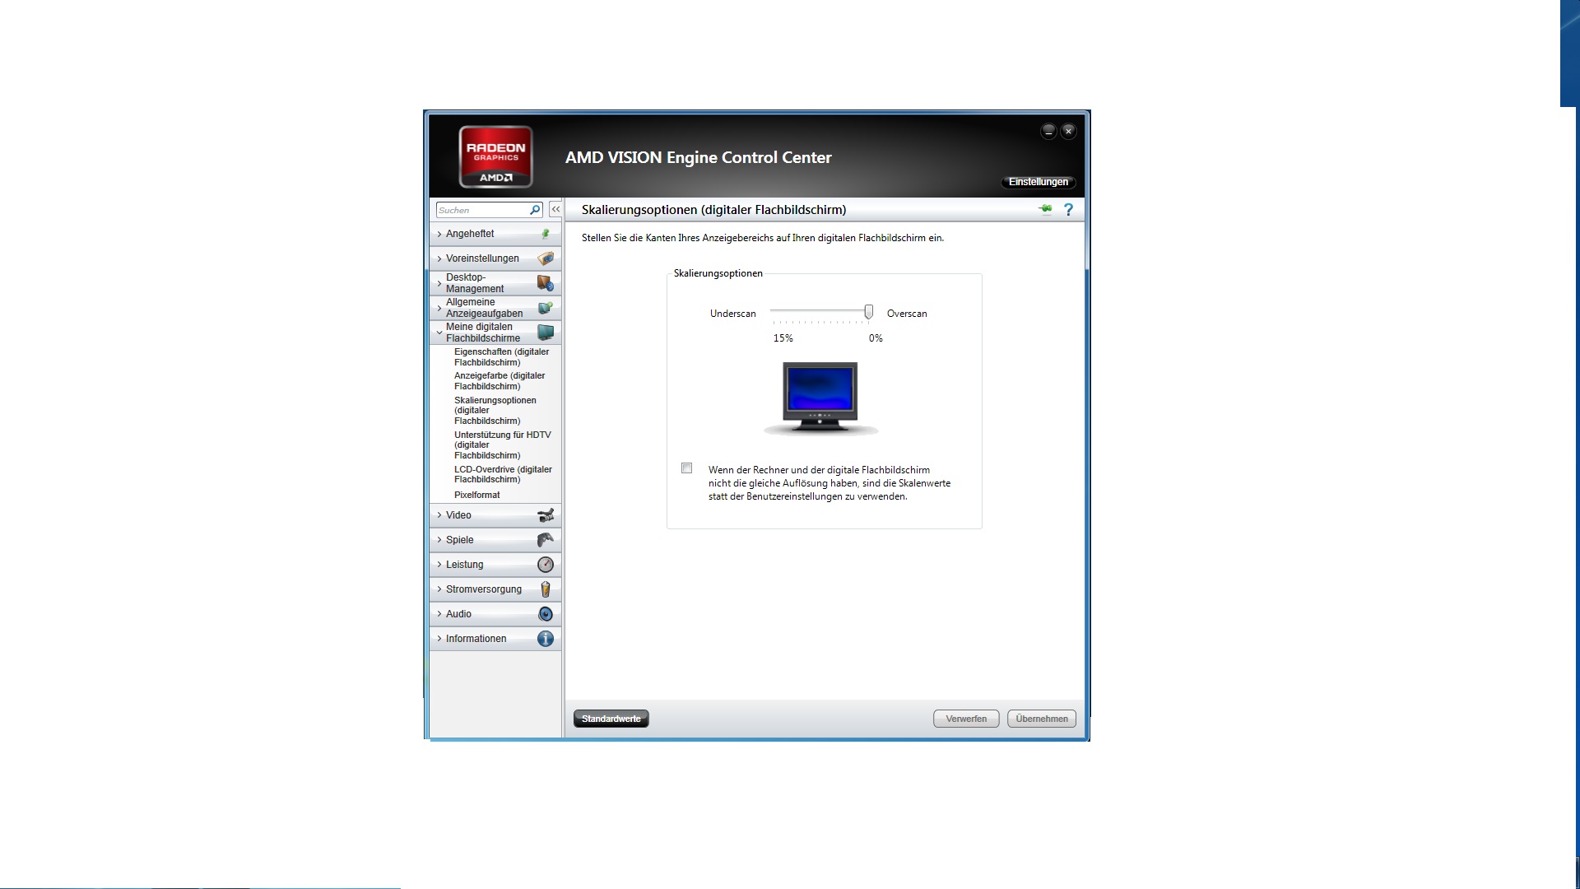The width and height of the screenshot is (1580, 889).
Task: Collapse sidebar with double-arrow button
Action: click(555, 210)
